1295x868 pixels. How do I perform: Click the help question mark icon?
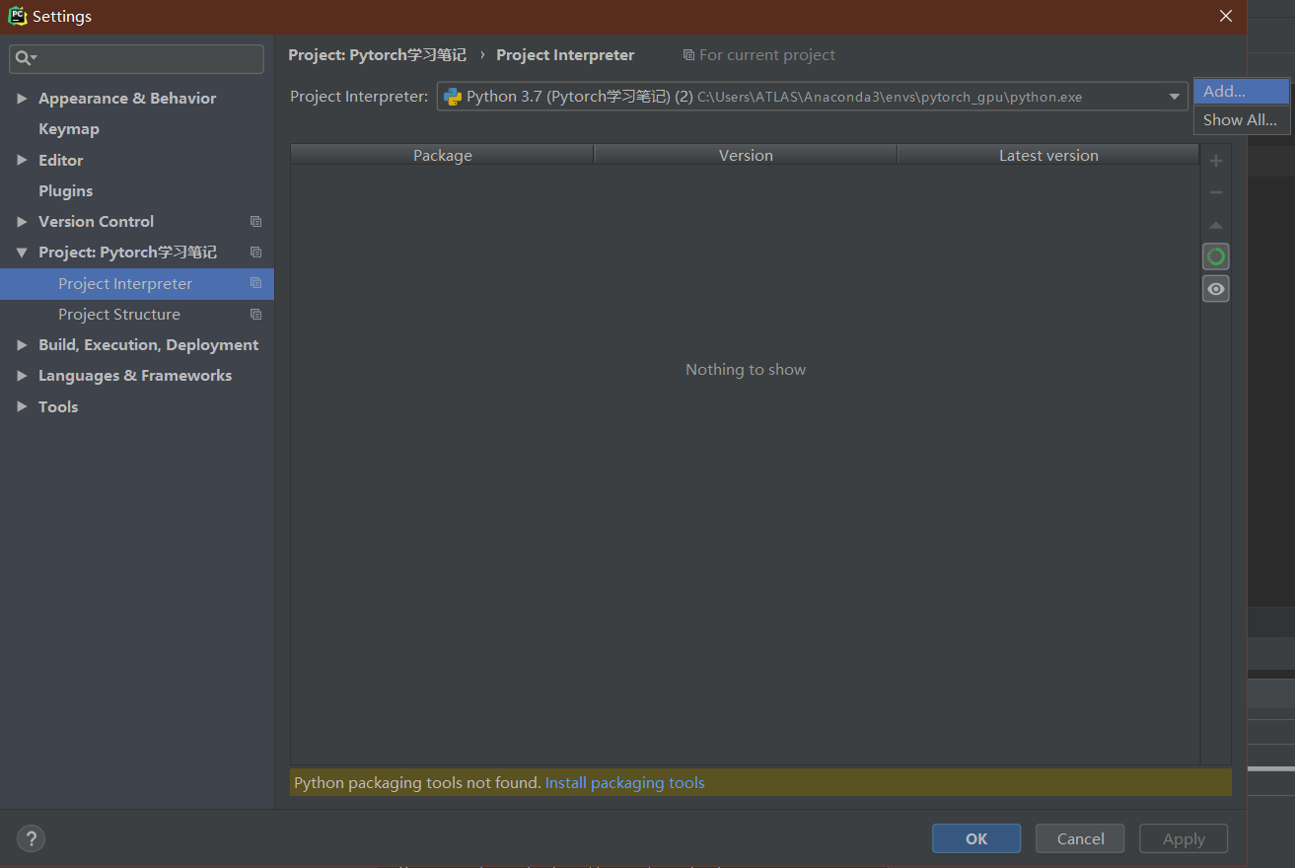coord(32,838)
